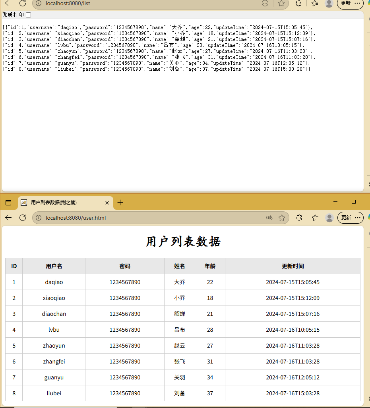Add user.html to favorites with the star

coord(282,218)
